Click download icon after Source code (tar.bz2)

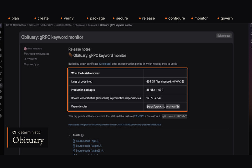(102, 151)
